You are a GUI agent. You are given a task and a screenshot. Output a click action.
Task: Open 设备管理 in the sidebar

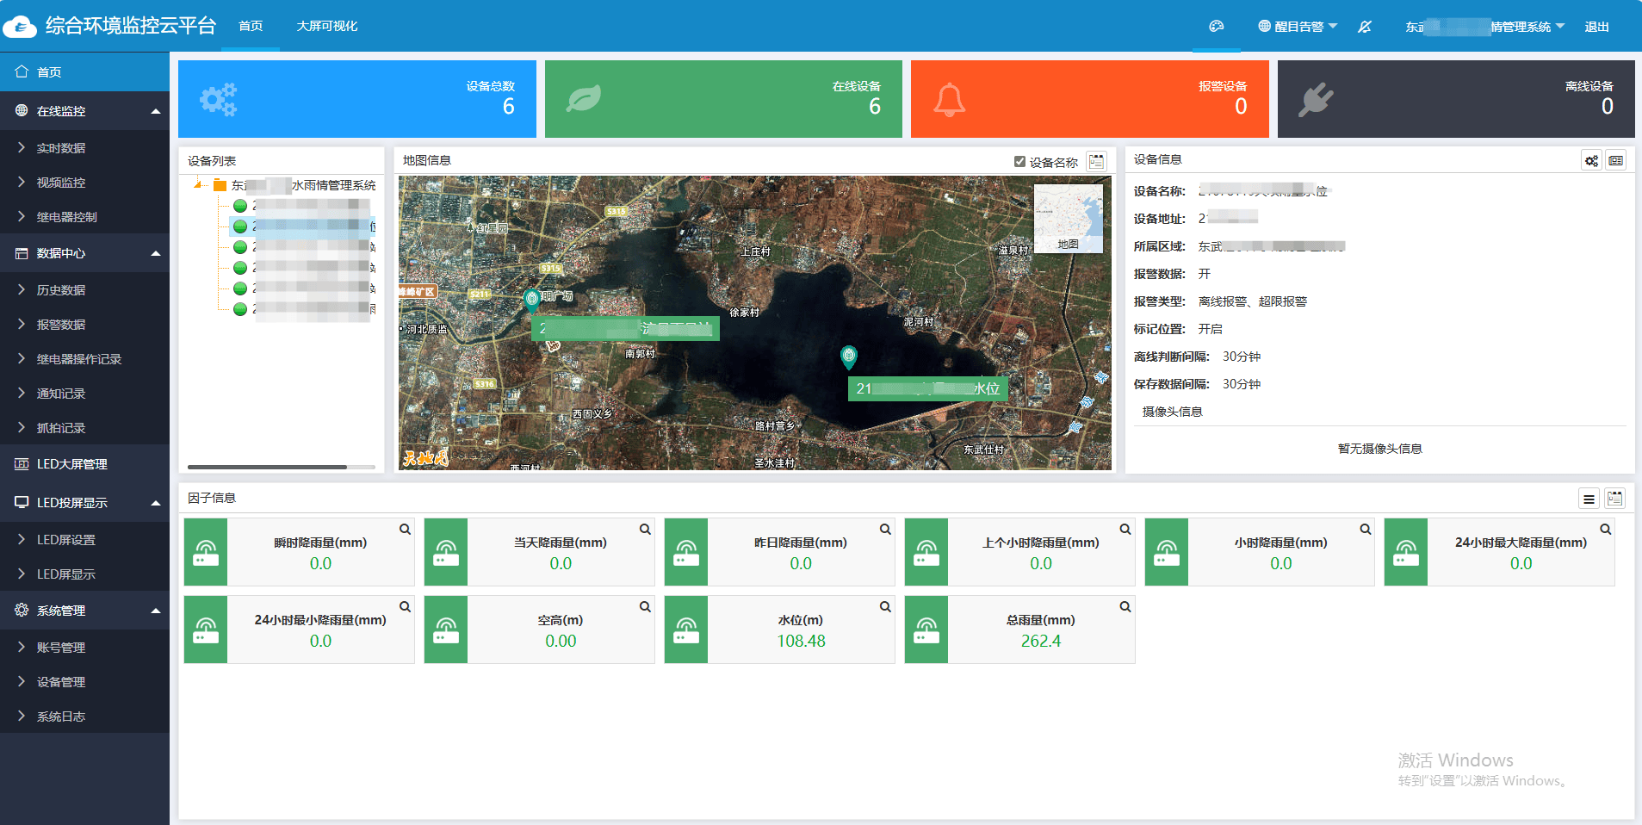61,682
